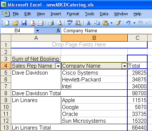Click the E-mail envelope icon
Image resolution: width=152 pixels, height=131 pixels.
(x=41, y=23)
